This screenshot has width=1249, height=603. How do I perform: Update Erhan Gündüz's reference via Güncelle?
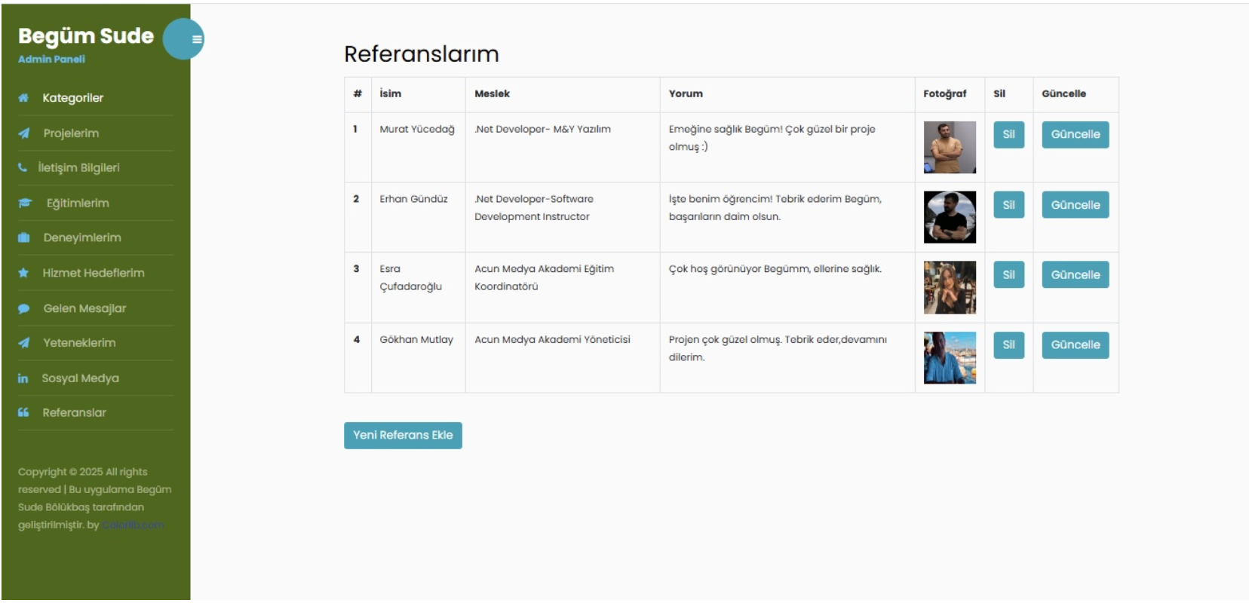coord(1076,204)
